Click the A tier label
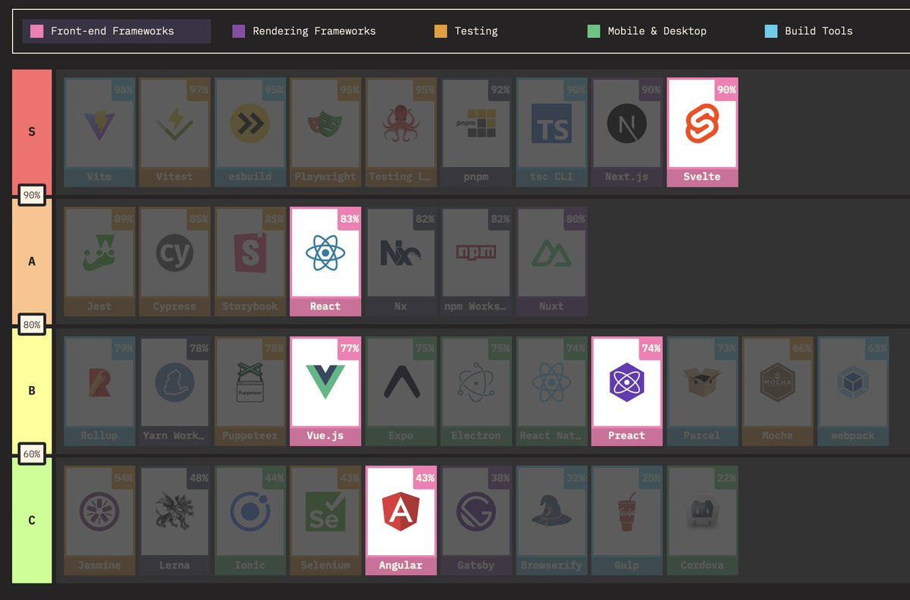This screenshot has width=910, height=600. [x=32, y=261]
